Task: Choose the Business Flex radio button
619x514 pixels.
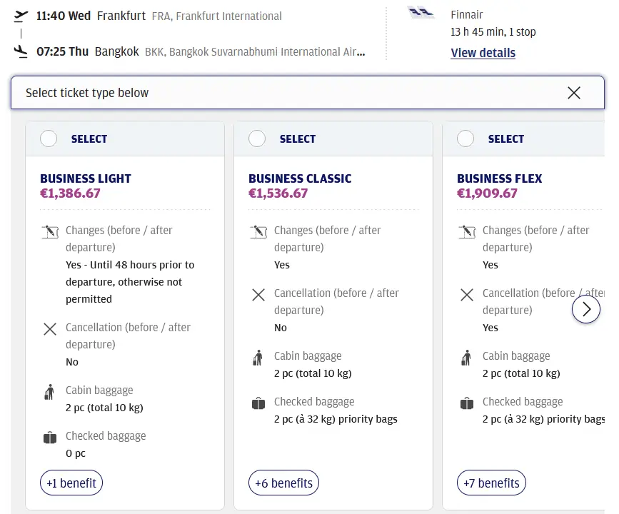Action: point(465,138)
